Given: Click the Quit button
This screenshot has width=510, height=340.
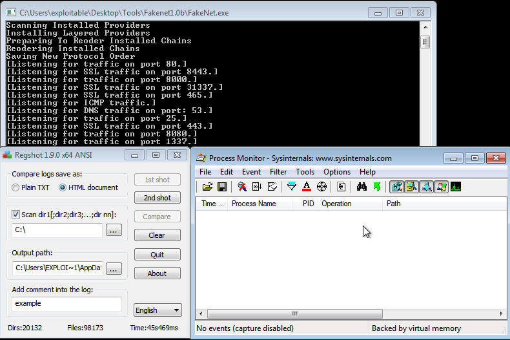Looking at the screenshot, I should click(x=158, y=255).
